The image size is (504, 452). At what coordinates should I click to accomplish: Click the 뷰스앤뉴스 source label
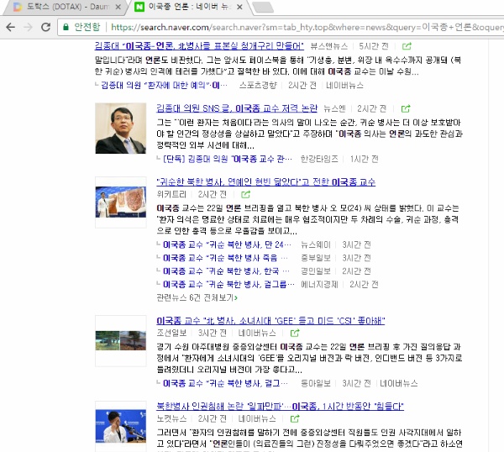point(328,46)
